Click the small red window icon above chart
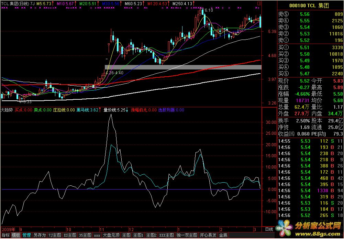Viewport: 344px width, 239px height. coord(259,3)
